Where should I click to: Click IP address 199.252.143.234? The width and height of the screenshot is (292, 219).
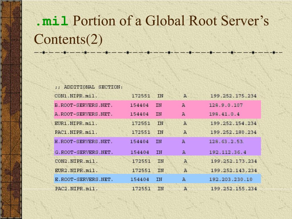234,171
